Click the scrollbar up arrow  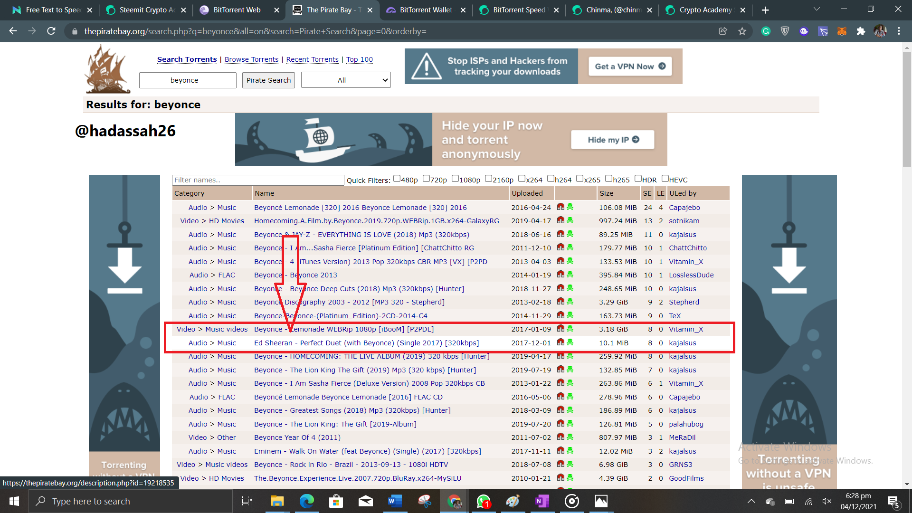click(907, 47)
